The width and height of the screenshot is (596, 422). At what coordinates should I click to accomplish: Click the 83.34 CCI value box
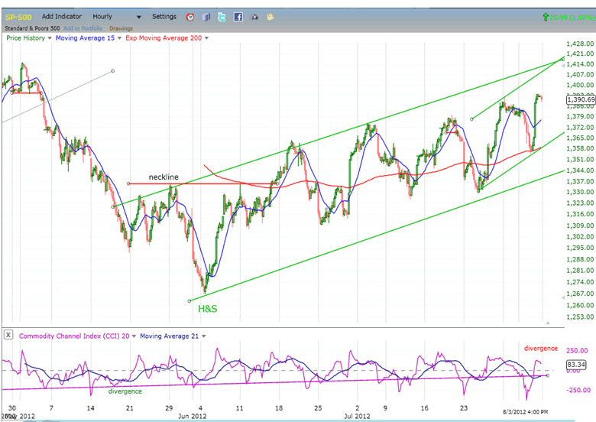[x=576, y=365]
